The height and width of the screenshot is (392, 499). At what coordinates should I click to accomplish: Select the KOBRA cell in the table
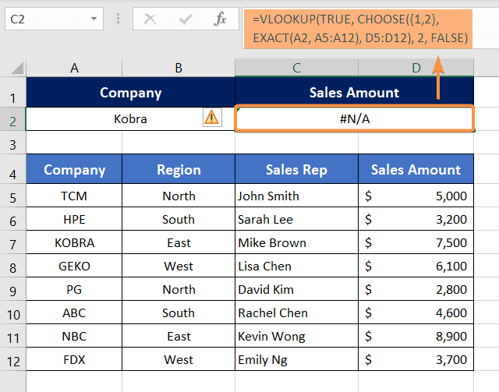click(x=74, y=242)
